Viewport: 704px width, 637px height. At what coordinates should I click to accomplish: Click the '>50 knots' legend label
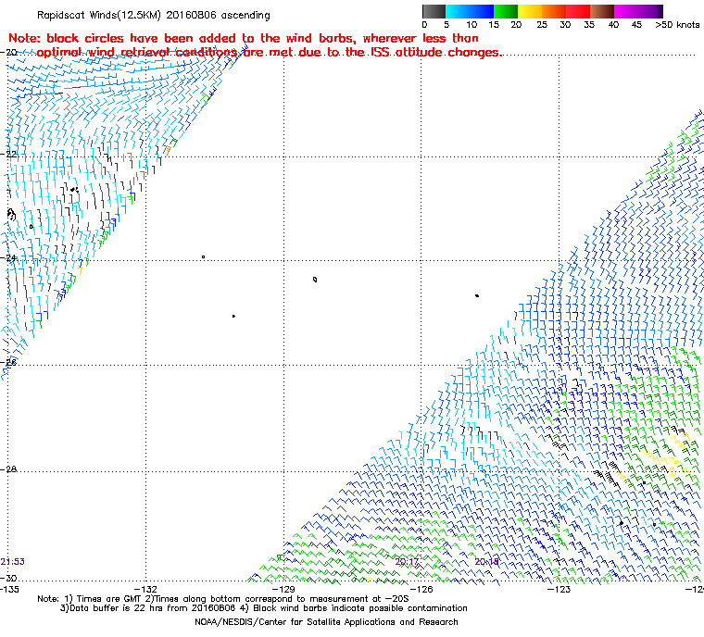coord(677,25)
